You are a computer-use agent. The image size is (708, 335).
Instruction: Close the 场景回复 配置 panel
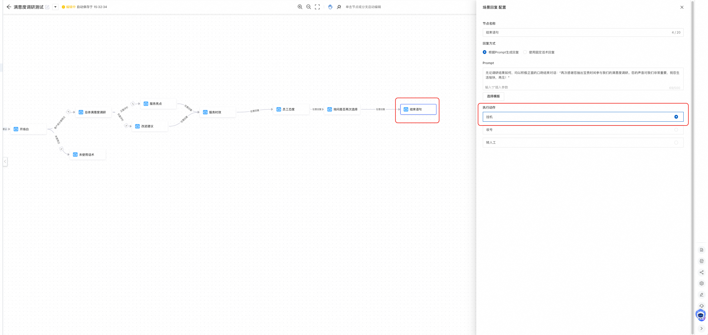[682, 7]
